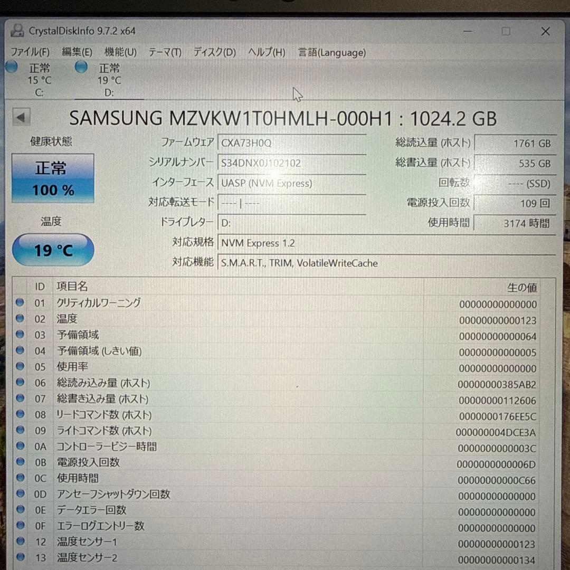Screen dimensions: 570x570
Task: Open the 言語(Language) selector
Action: click(331, 52)
